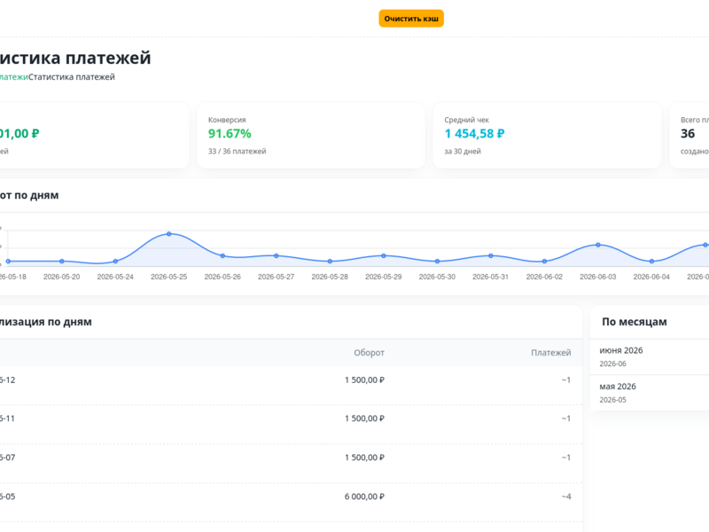The height and width of the screenshot is (532, 709).
Task: Click the chart point for 2026-05-26
Action: pyautogui.click(x=222, y=255)
